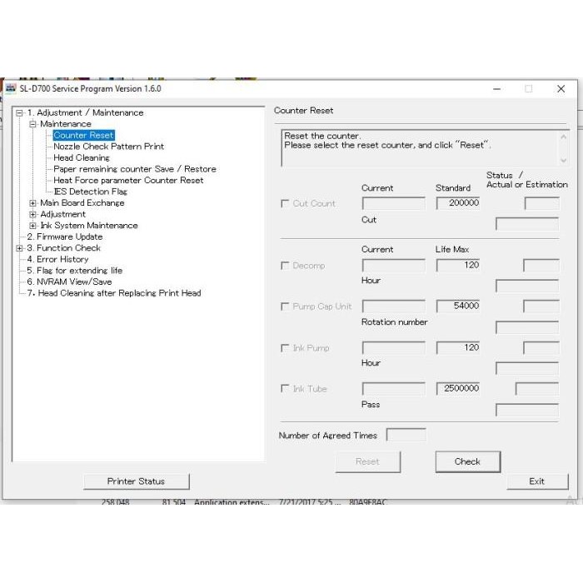Image resolution: width=583 pixels, height=583 pixels.
Task: Tick the Cut Count checkbox
Action: [285, 204]
